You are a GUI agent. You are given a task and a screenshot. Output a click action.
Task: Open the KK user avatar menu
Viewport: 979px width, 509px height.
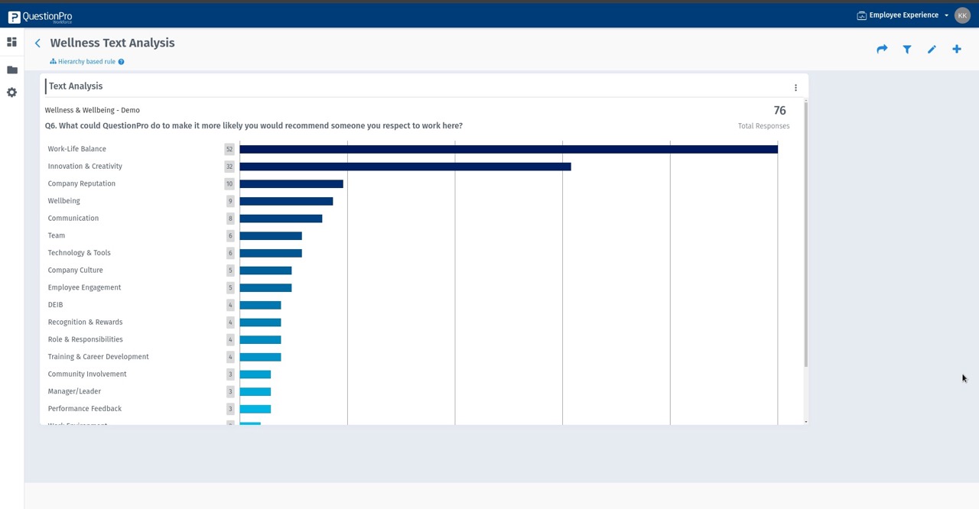click(962, 15)
